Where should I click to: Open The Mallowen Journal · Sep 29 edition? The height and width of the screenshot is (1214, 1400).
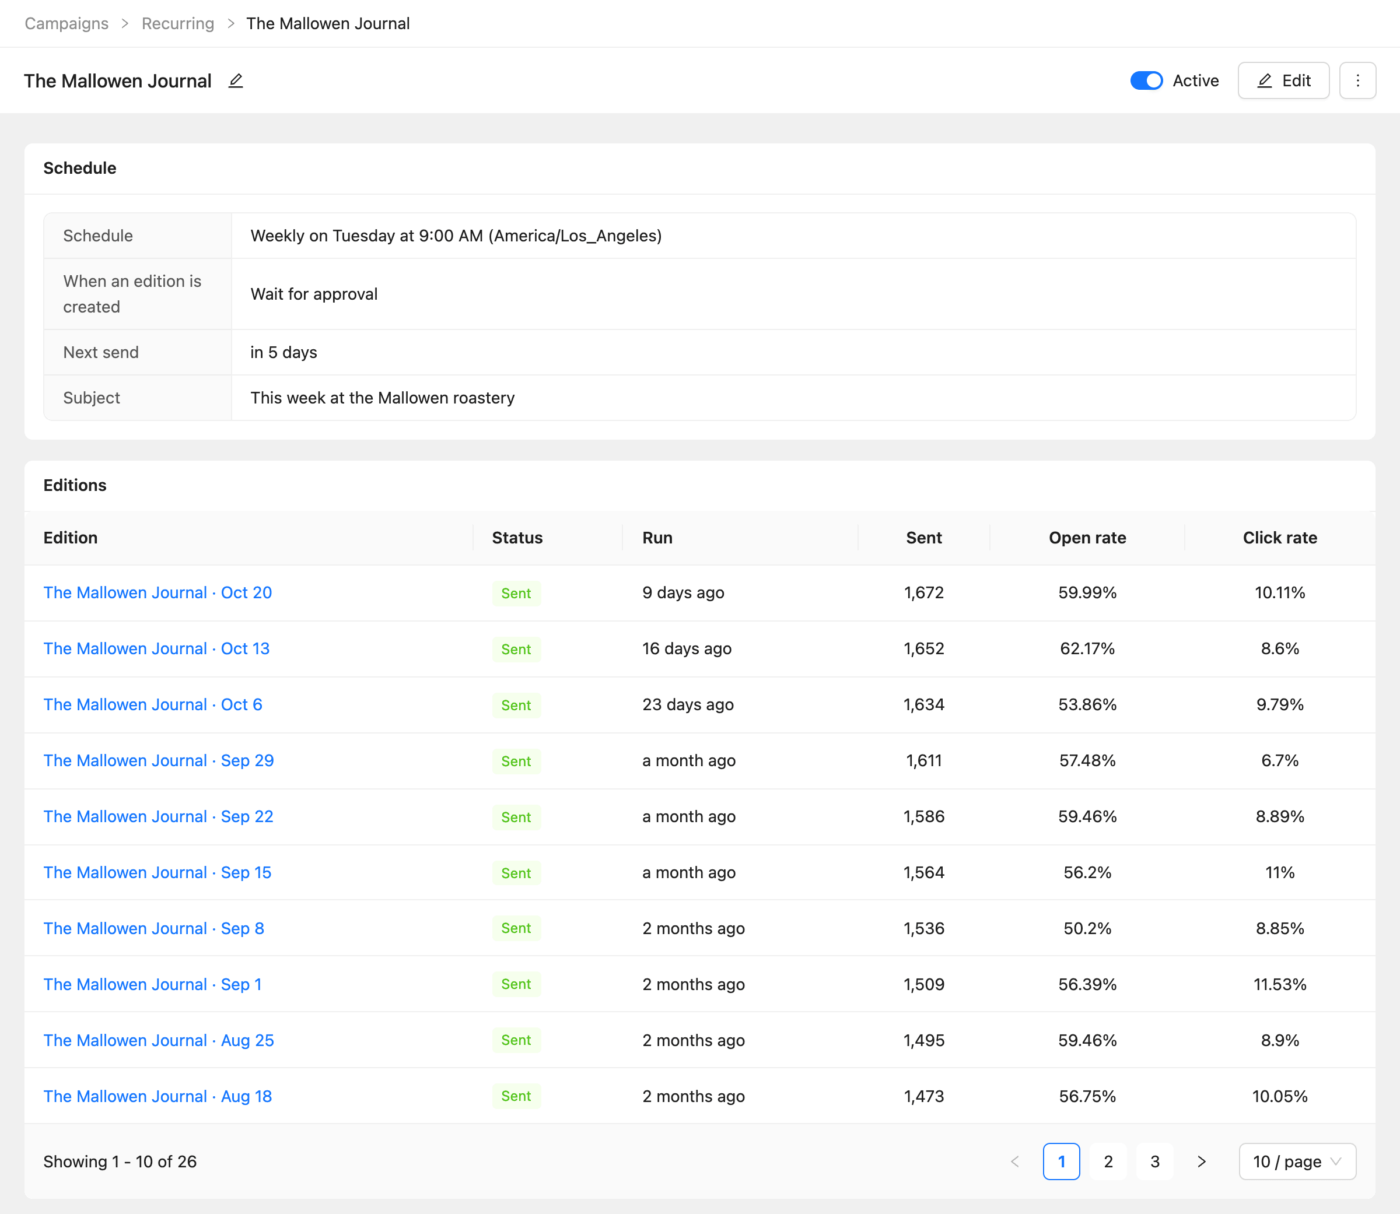point(159,761)
